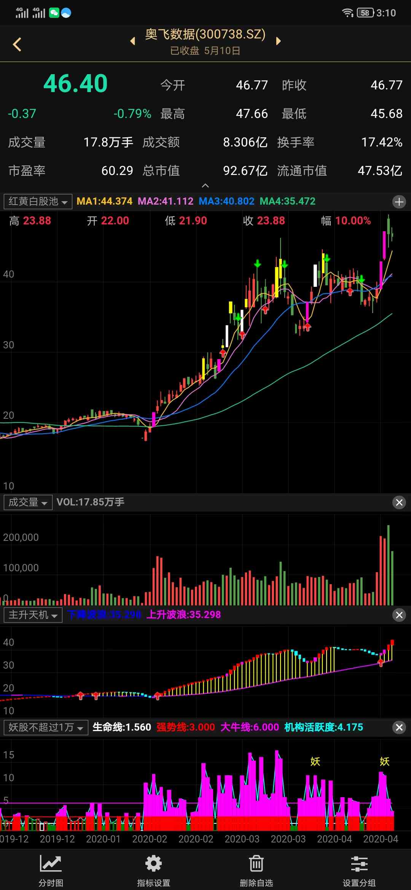
Task: Tap the MA2:41.112 label
Action: click(x=166, y=201)
